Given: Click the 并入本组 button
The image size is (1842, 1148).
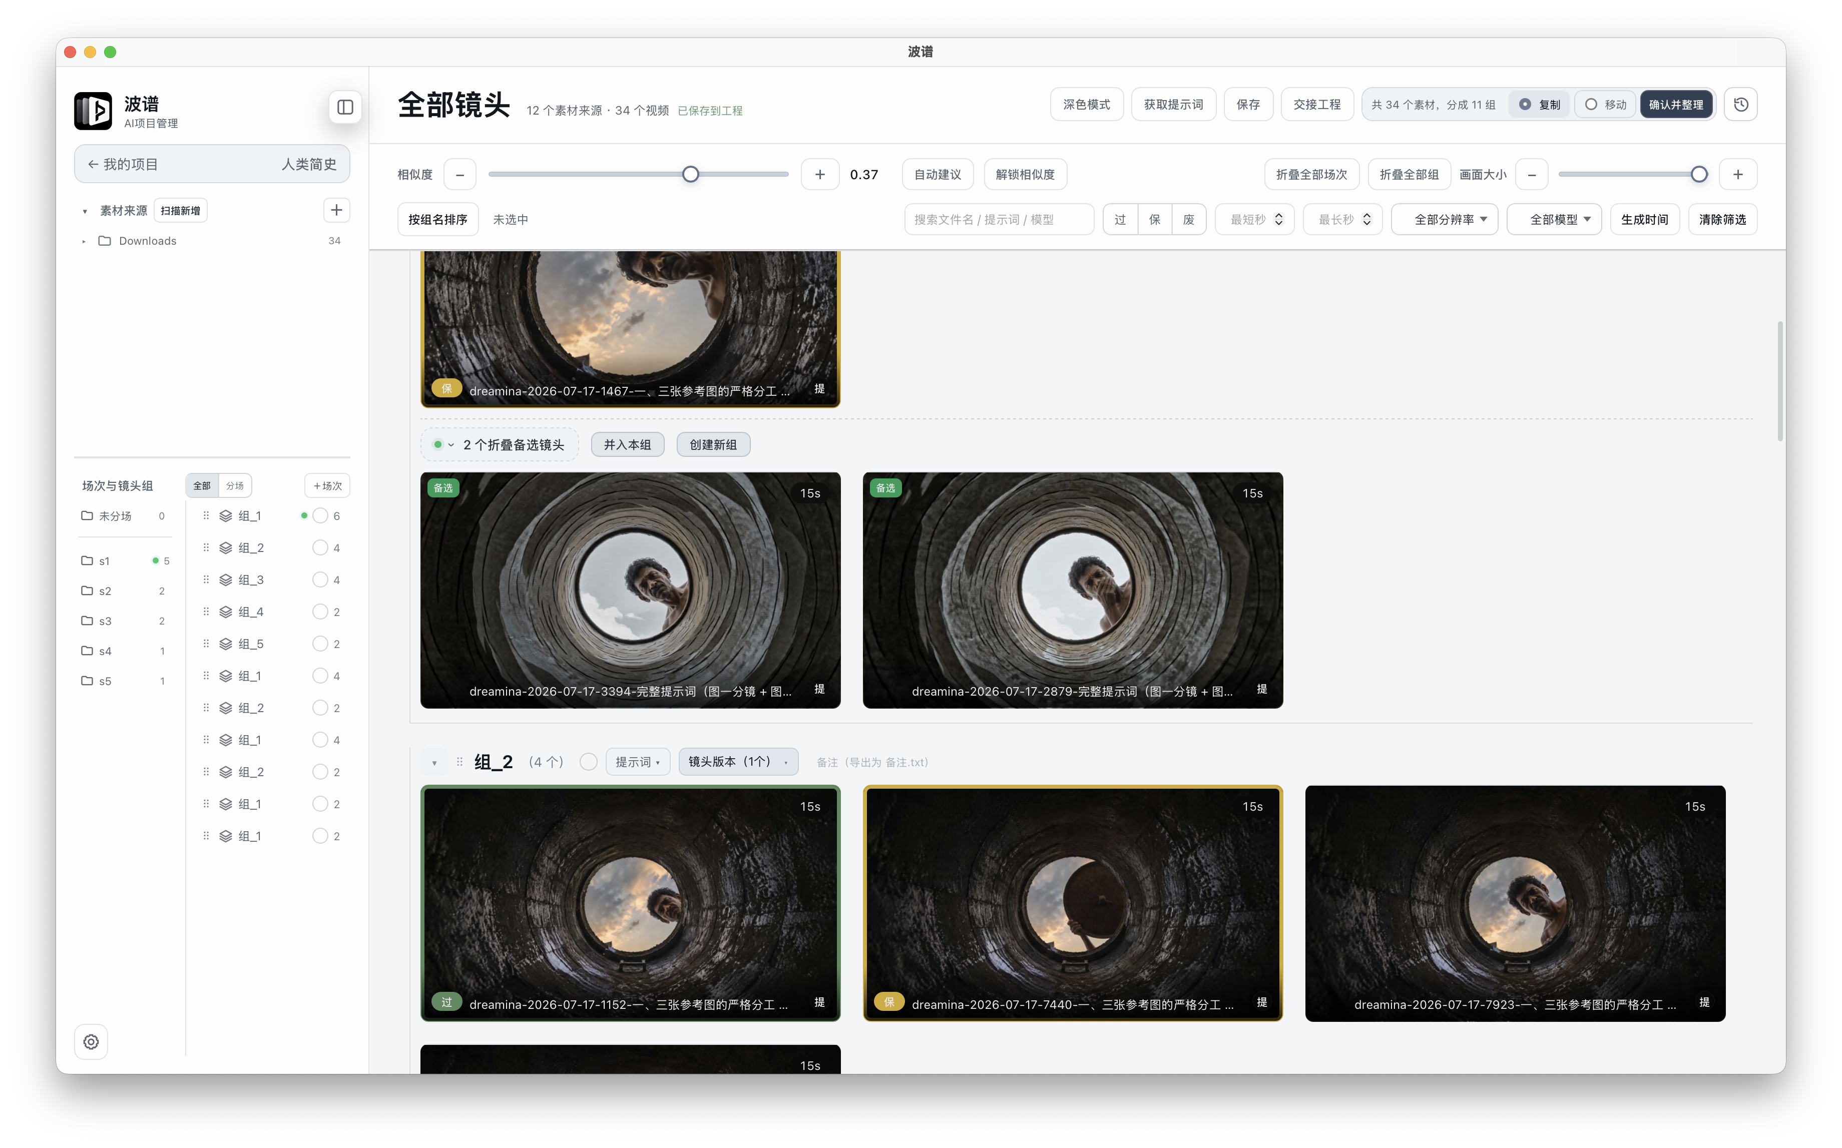Looking at the screenshot, I should 627,445.
